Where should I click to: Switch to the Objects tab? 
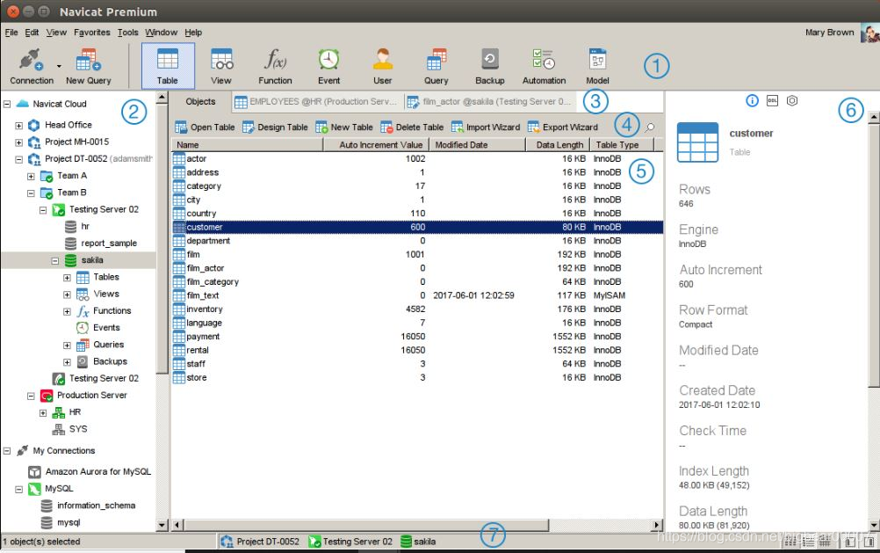click(200, 102)
